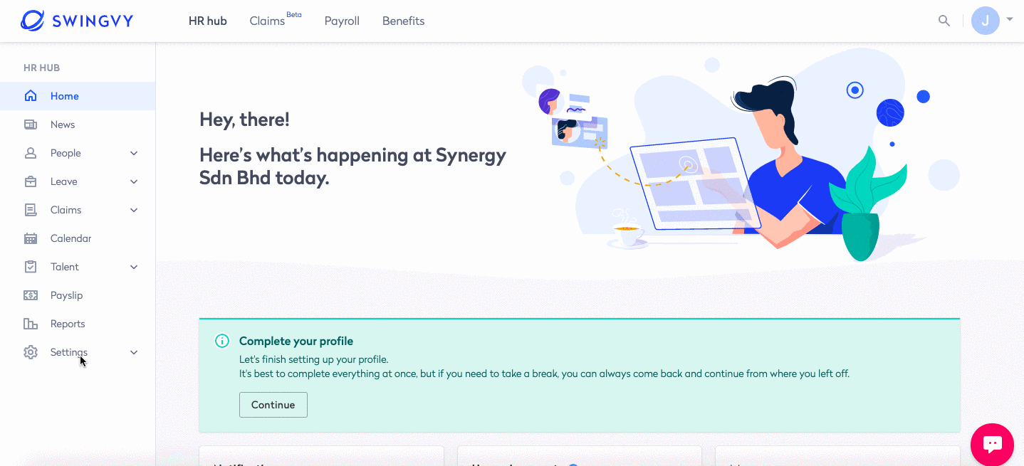Viewport: 1024px width, 466px height.
Task: Expand the Claims sidebar chevron
Action: (x=134, y=210)
